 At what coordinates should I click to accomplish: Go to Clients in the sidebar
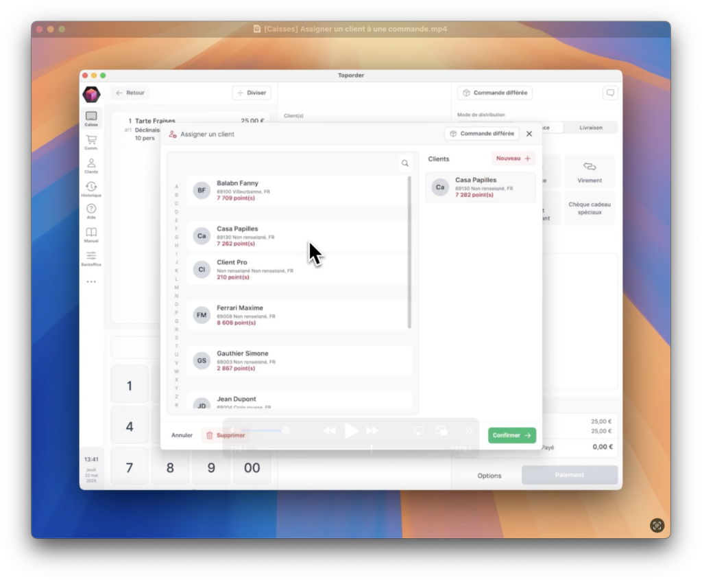(x=91, y=165)
